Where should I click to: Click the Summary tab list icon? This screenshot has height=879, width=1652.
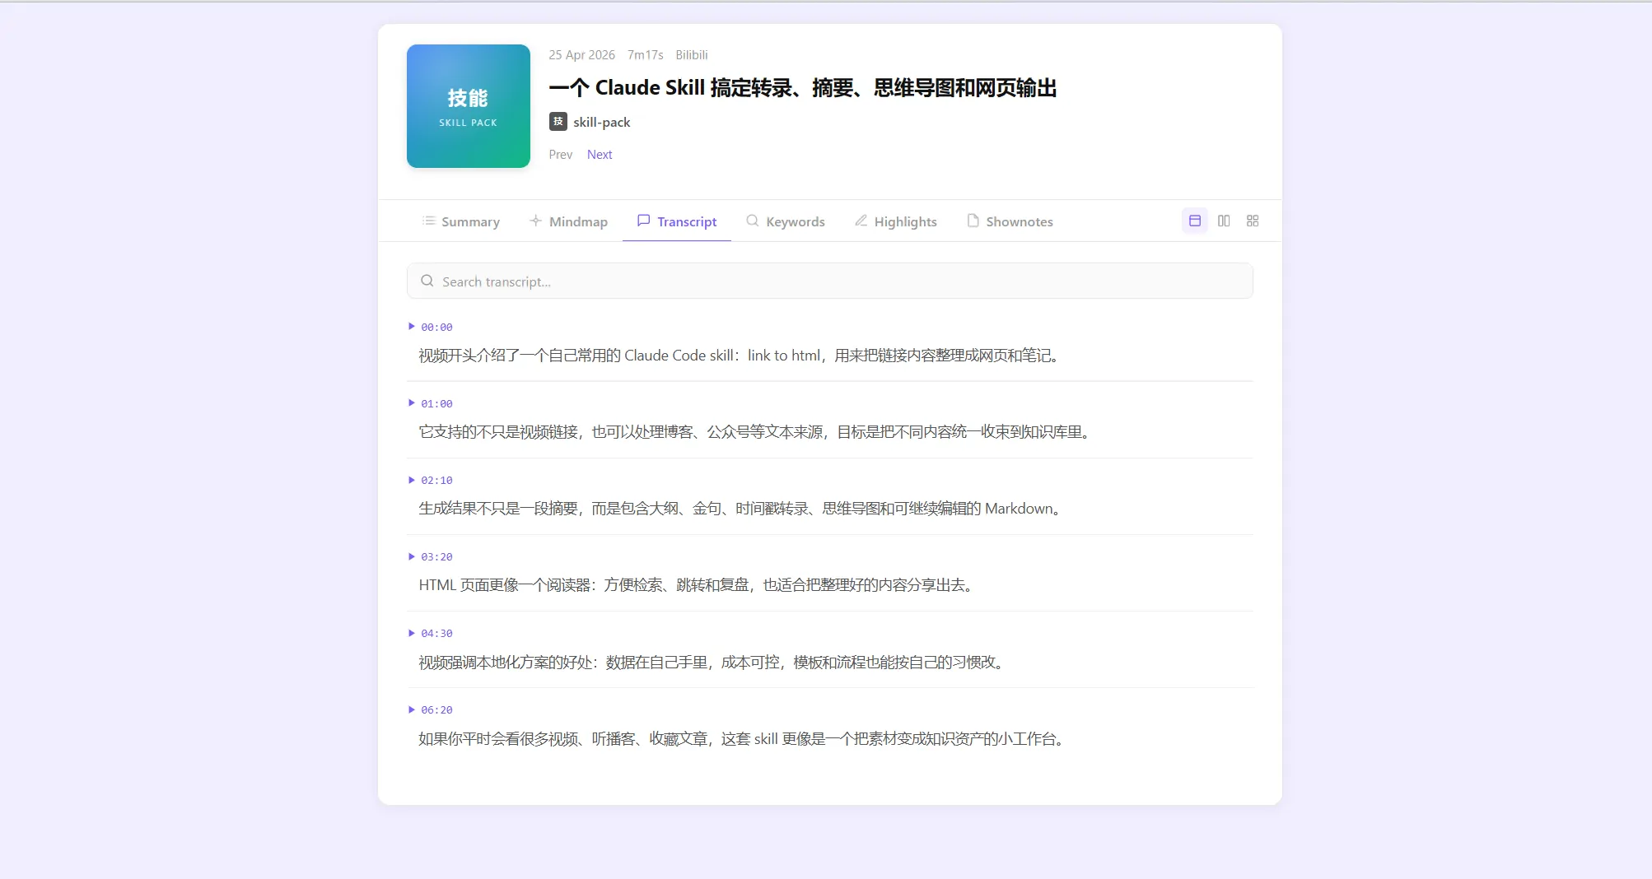pyautogui.click(x=428, y=221)
